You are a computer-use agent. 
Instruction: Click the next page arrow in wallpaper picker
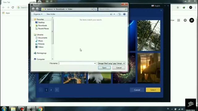pos(57,90)
